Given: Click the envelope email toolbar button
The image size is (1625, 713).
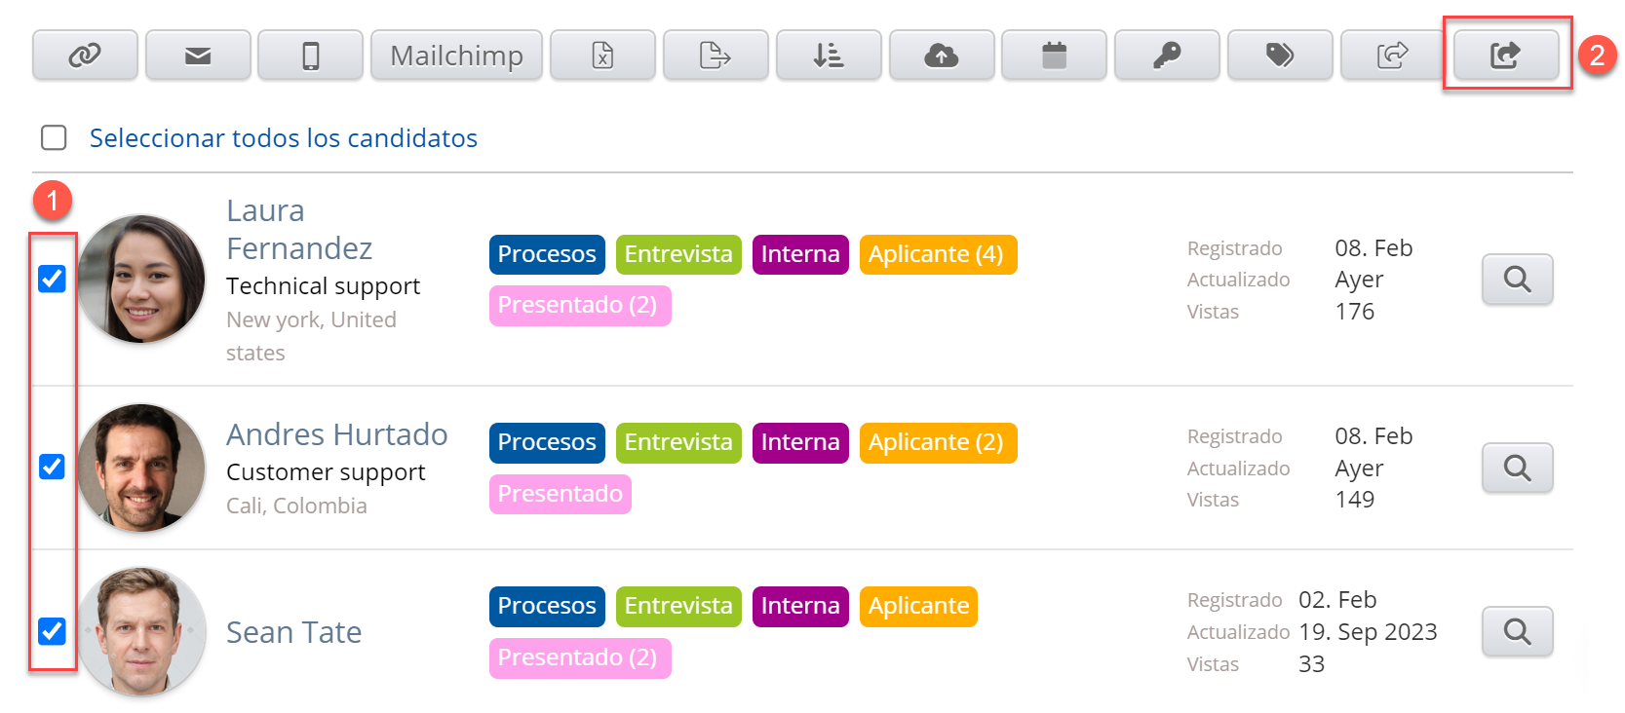Looking at the screenshot, I should pos(198,56).
